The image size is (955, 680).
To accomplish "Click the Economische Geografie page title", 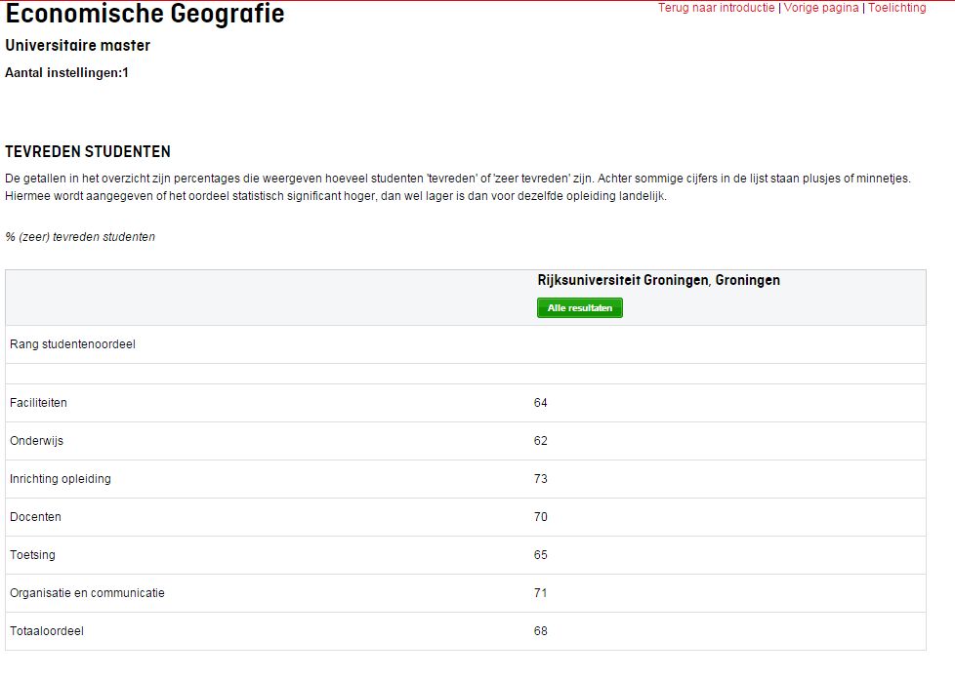I will click(x=145, y=13).
